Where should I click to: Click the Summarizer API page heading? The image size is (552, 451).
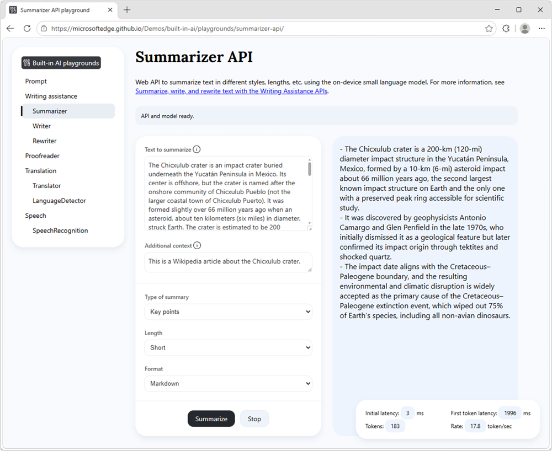point(194,57)
